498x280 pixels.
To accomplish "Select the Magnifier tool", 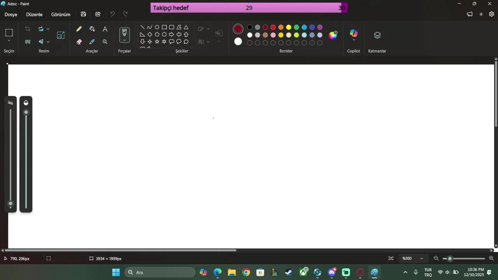I will (x=105, y=42).
